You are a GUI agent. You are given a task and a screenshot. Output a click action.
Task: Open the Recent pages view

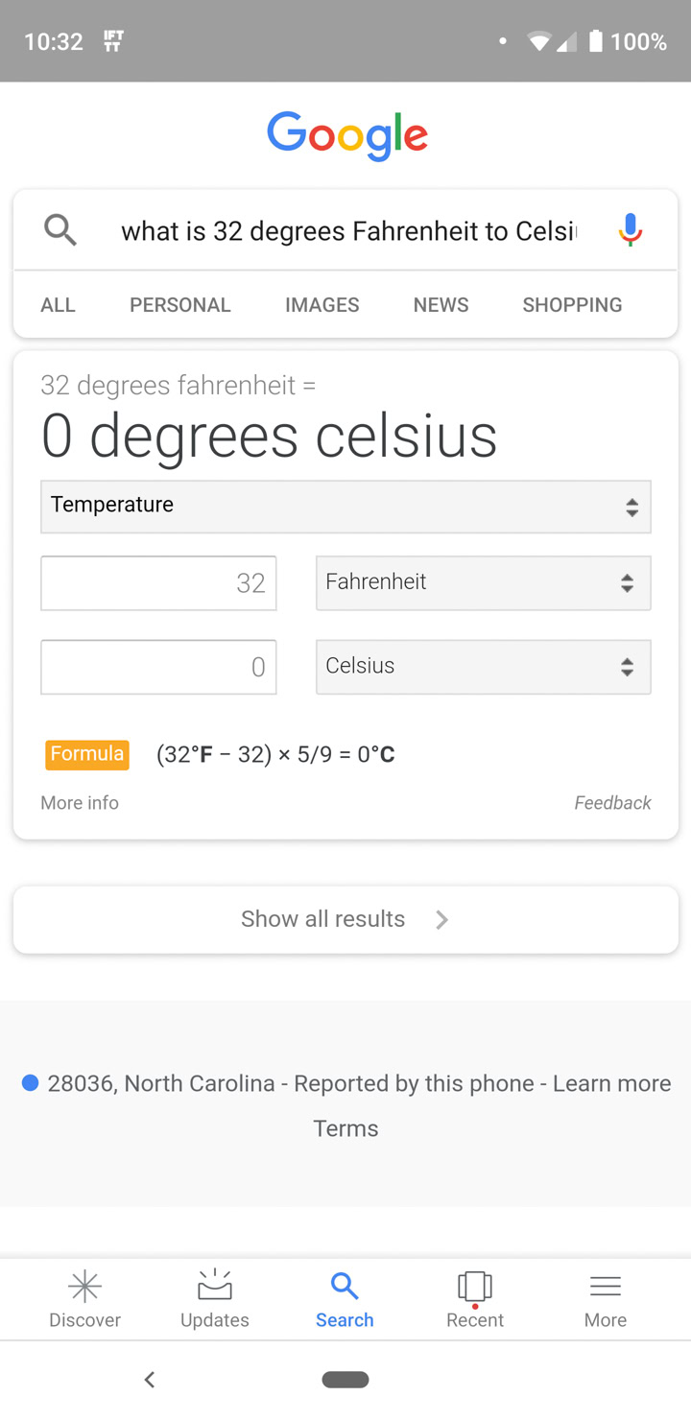tap(474, 1298)
